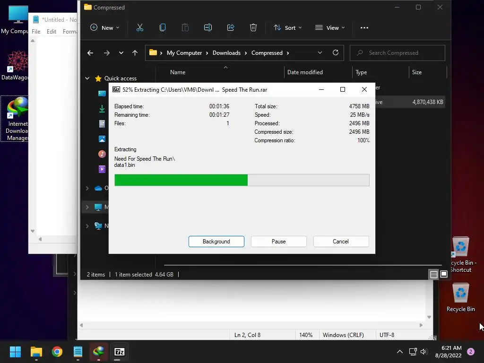Open the New dropdown in Explorer

104,28
